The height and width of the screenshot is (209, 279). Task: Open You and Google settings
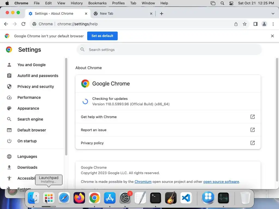pyautogui.click(x=32, y=65)
